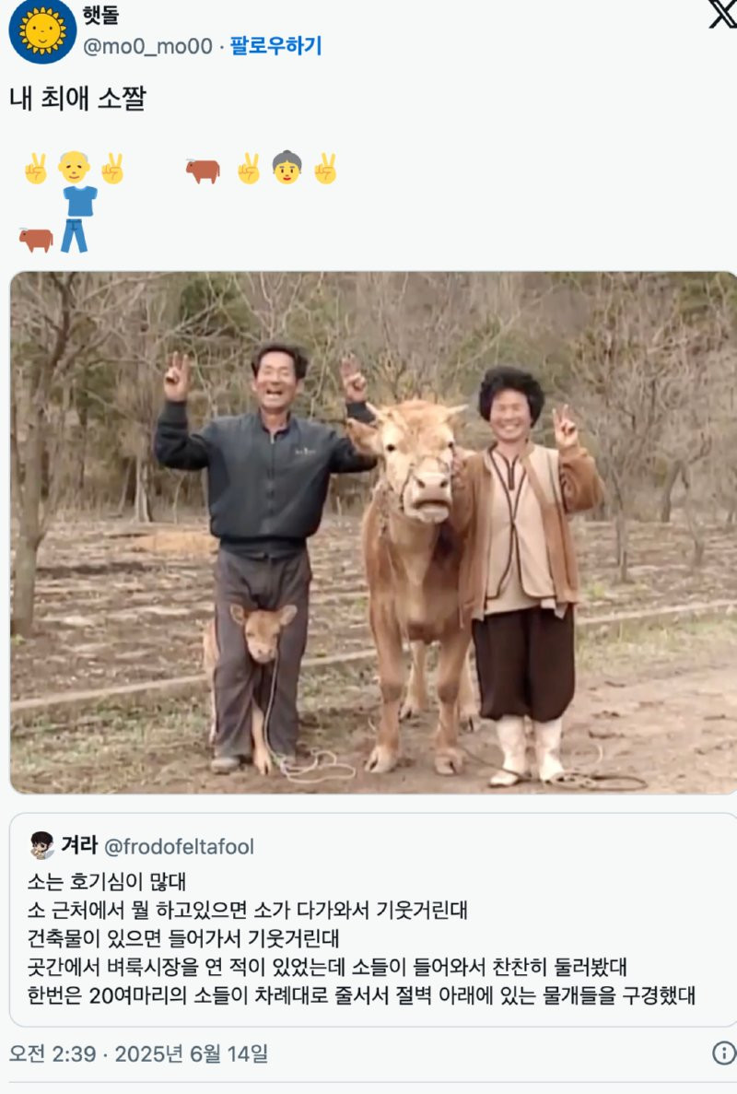Viewport: 737px width, 1094px height.
Task: Open the quoted tweet about curious cows
Action: 374,920
